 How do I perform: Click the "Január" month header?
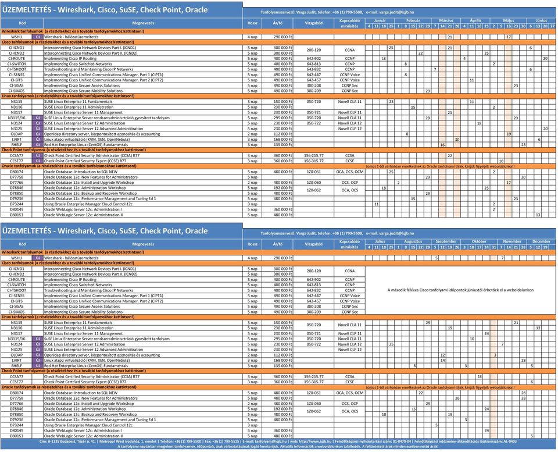pos(380,21)
